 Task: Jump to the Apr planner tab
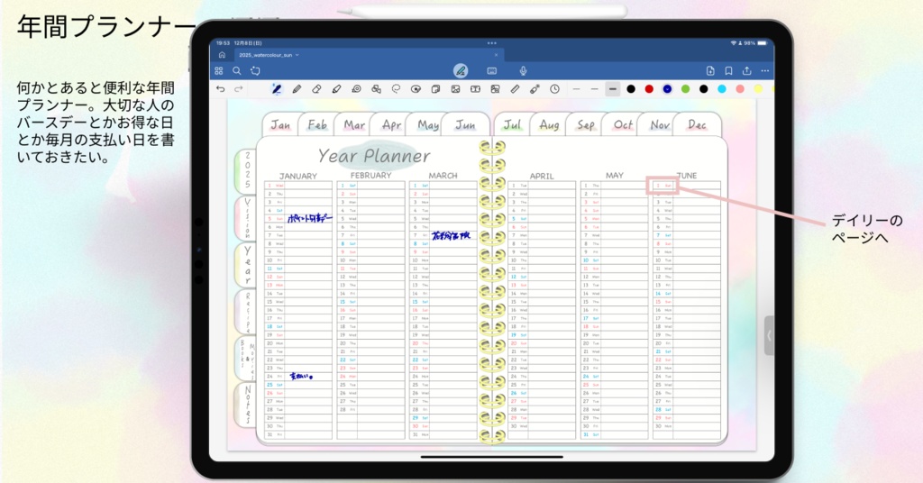391,124
